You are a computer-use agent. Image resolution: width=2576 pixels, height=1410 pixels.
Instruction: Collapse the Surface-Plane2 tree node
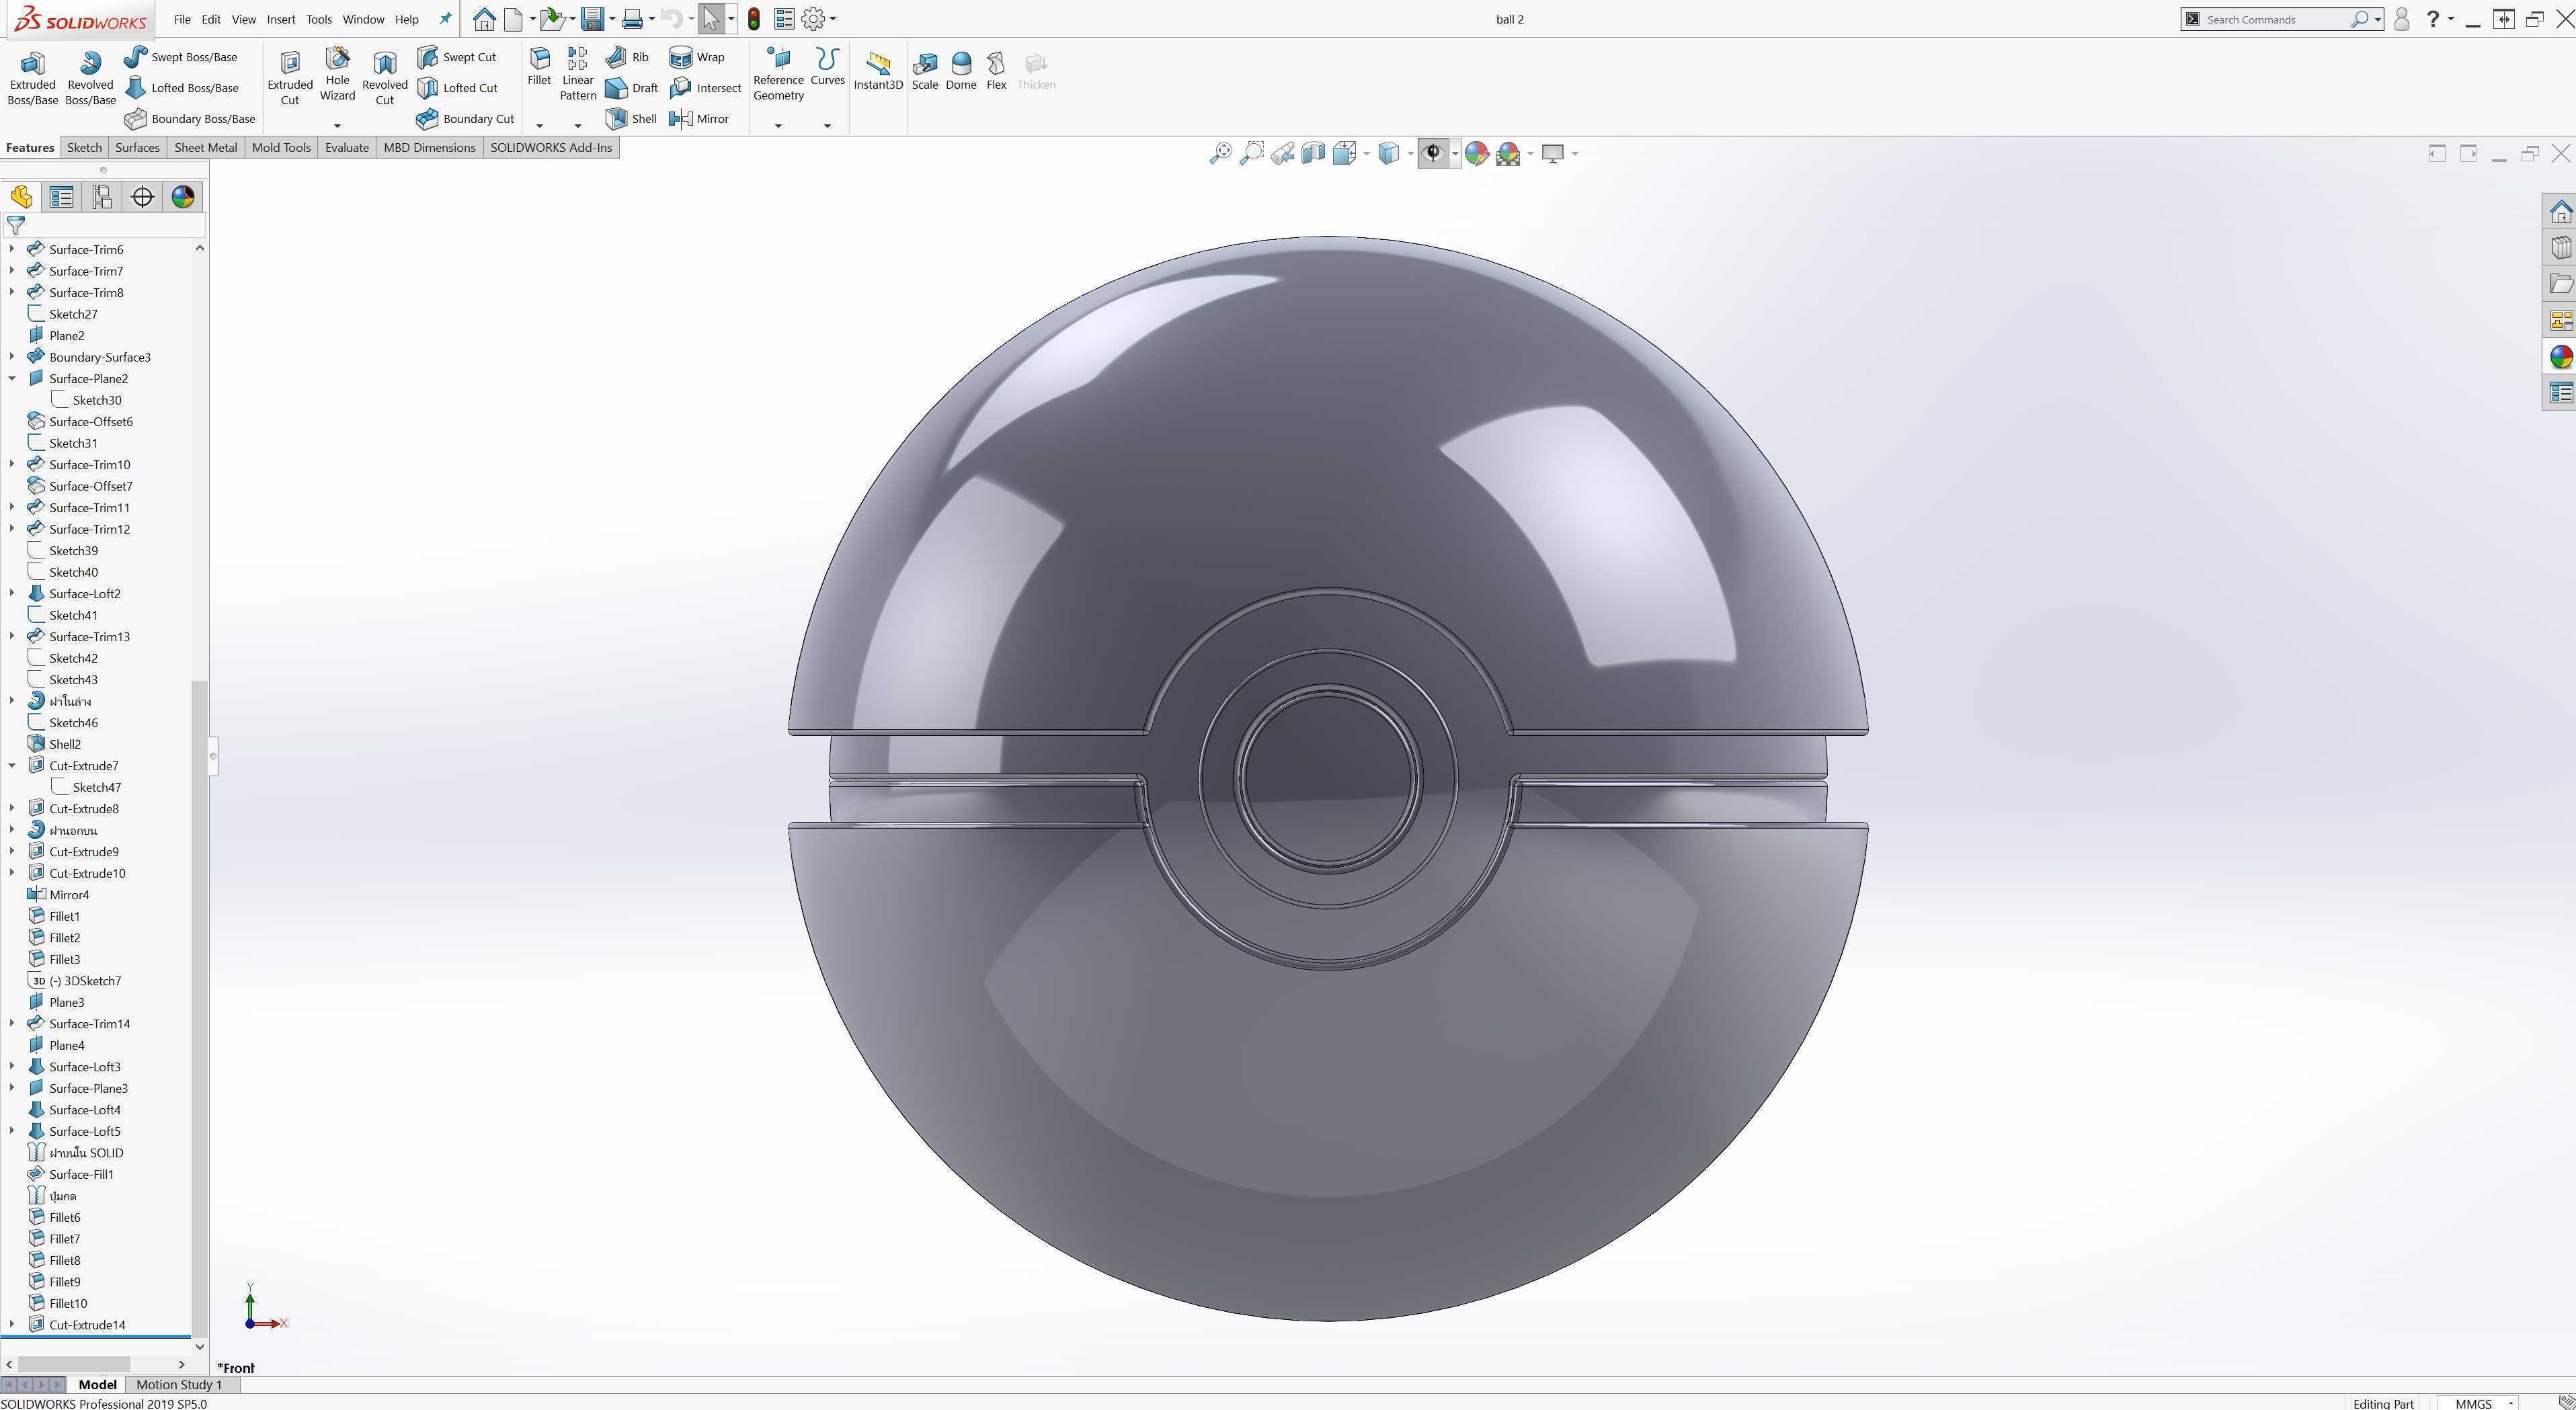12,378
